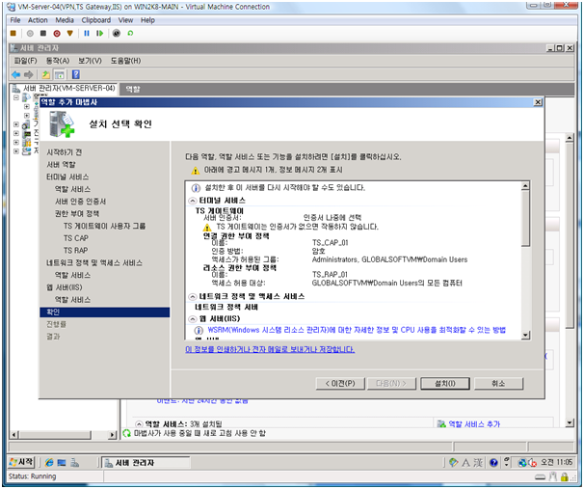Viewport: 584px width, 489px height.
Task: Turn off the VM with the black square icon
Action: [x=43, y=34]
